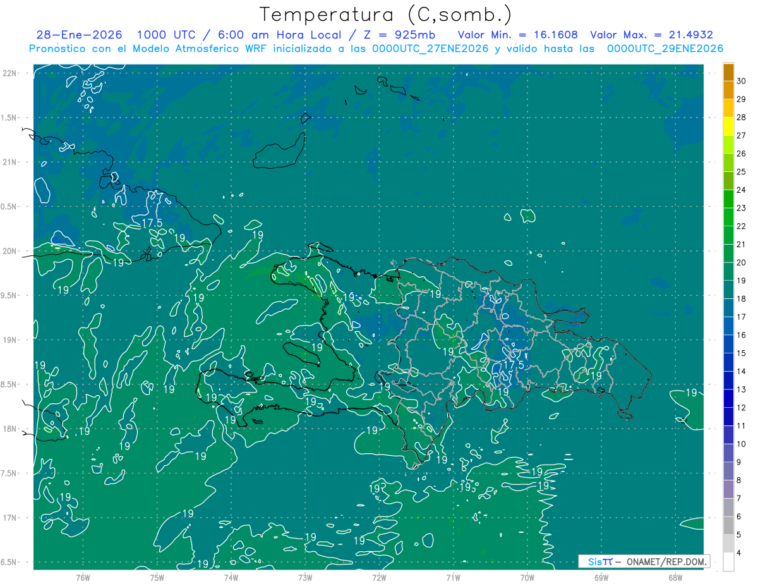Click the longitude axis label '75W'
758x586 pixels.
point(157,577)
